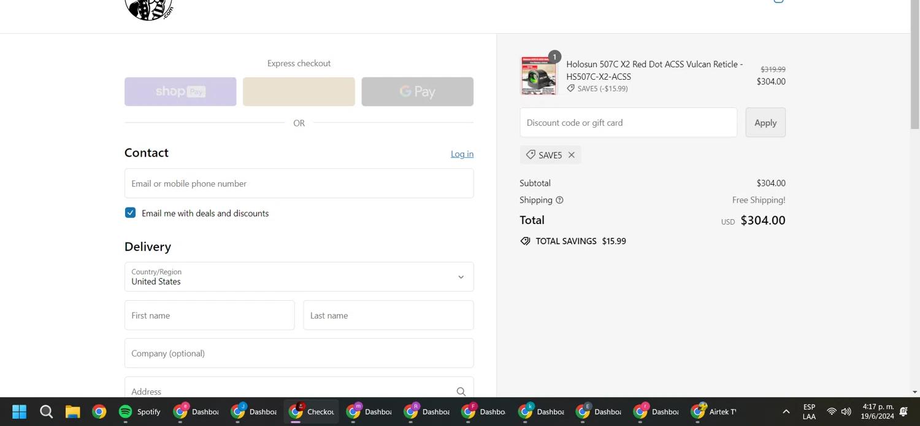Focus the Discount code or gift card field
Viewport: 920px width, 426px height.
(628, 122)
